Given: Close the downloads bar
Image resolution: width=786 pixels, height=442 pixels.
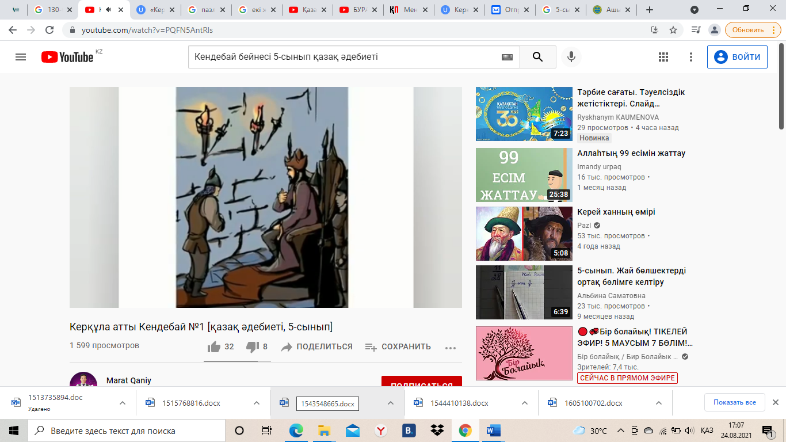Looking at the screenshot, I should pyautogui.click(x=775, y=402).
